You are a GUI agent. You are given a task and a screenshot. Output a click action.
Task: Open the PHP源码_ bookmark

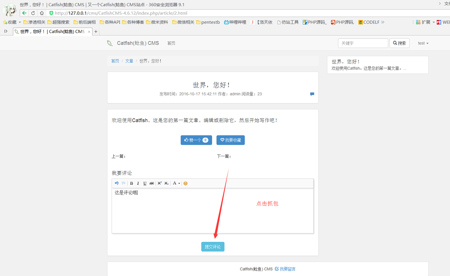click(x=315, y=22)
